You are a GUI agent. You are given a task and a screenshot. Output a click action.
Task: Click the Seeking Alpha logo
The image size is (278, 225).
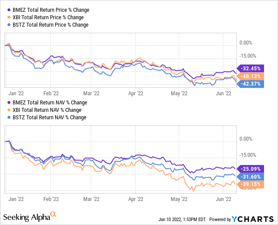30,217
